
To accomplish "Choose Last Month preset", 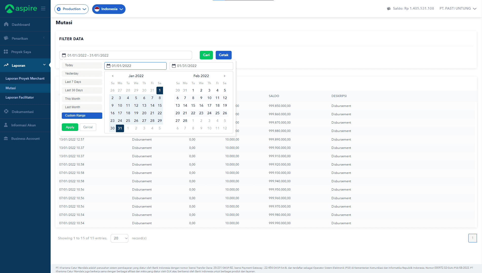I will 82,107.
